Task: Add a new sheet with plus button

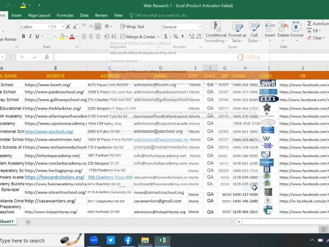Action: pos(28,222)
